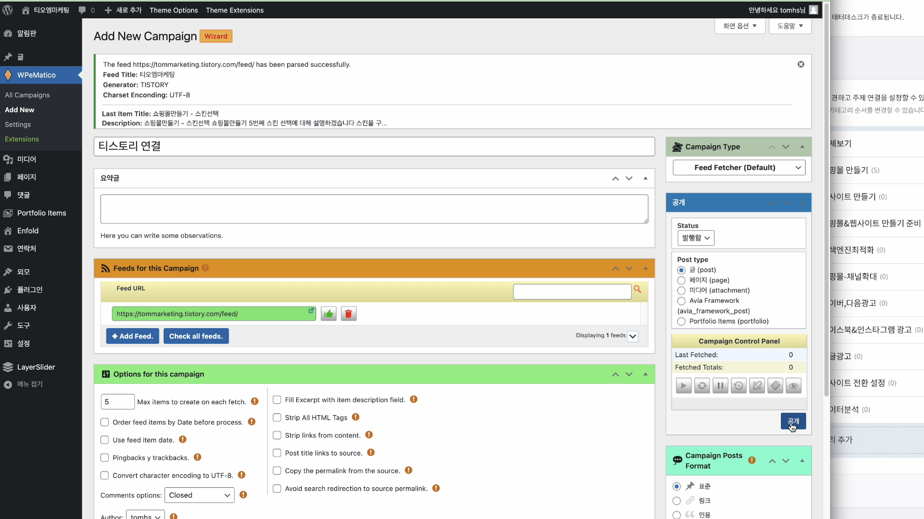Click the clock-history control panel icon
924x519 pixels.
coord(739,385)
